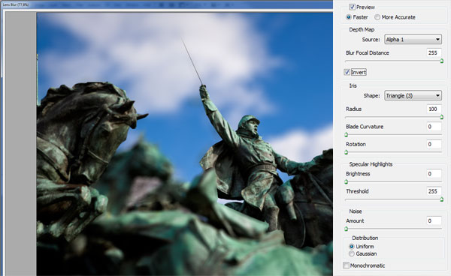Image resolution: width=451 pixels, height=276 pixels.
Task: Click the Rotation slider handle
Action: click(346, 152)
